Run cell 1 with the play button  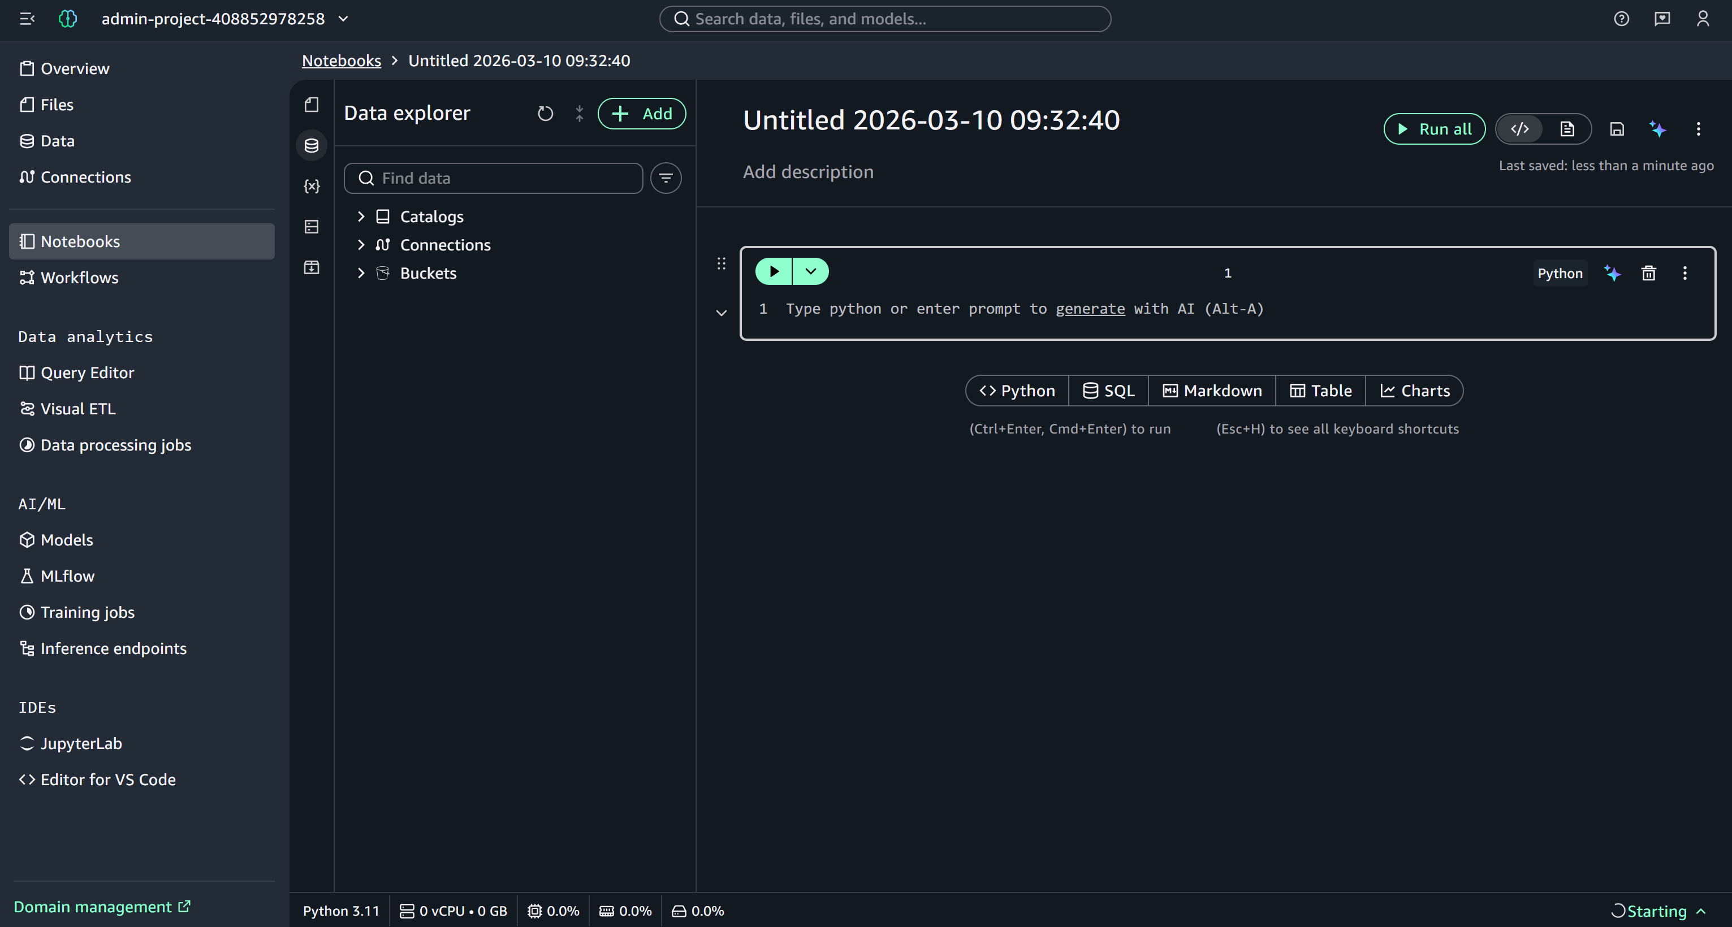(774, 271)
